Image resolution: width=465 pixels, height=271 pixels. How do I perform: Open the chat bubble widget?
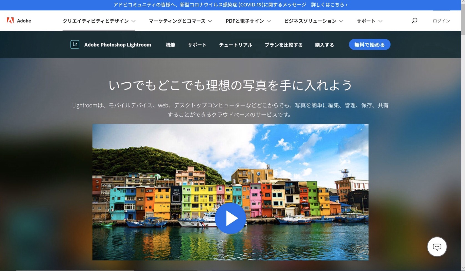(x=437, y=247)
